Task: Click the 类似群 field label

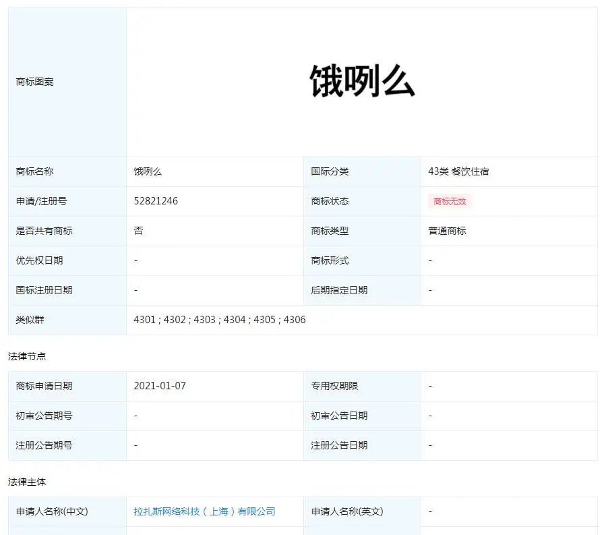Action: click(x=30, y=320)
